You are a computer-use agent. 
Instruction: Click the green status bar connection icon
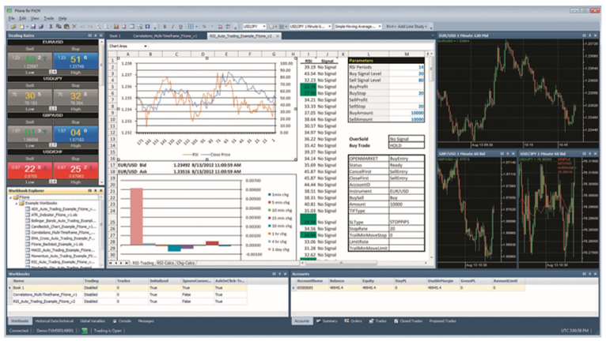pyautogui.click(x=85, y=331)
